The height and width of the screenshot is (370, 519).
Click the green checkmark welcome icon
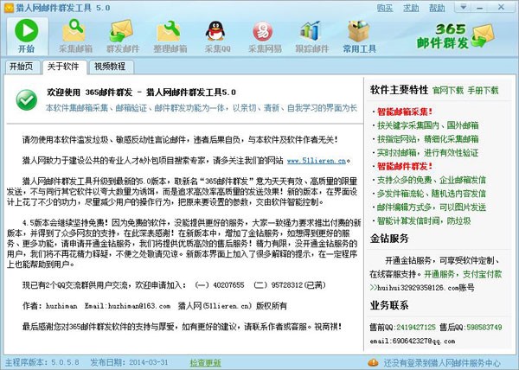pos(27,100)
